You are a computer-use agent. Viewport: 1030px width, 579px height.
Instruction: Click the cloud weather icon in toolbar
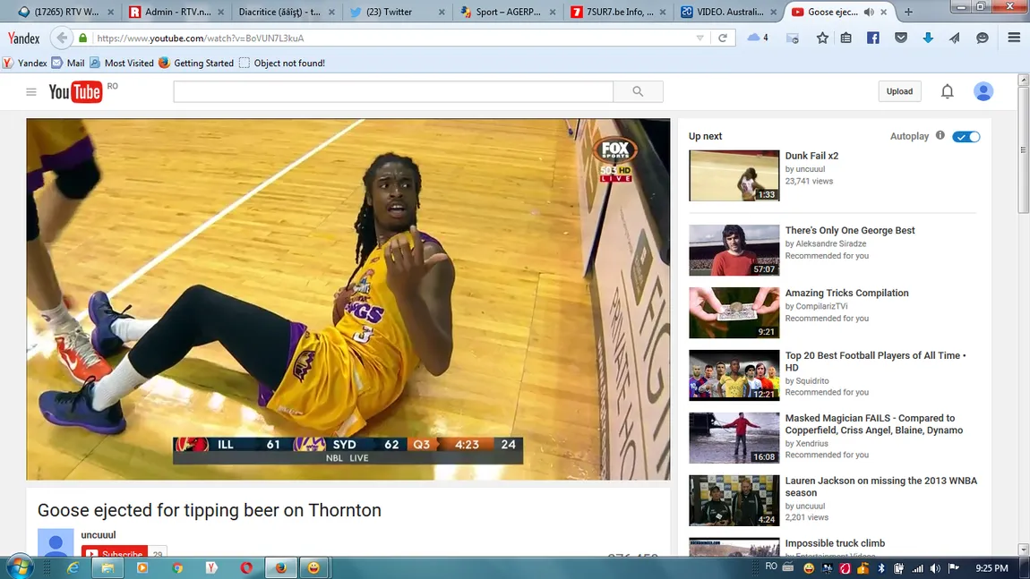754,38
